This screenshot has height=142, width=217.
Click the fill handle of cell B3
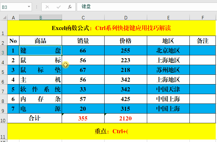click(x=62, y=55)
